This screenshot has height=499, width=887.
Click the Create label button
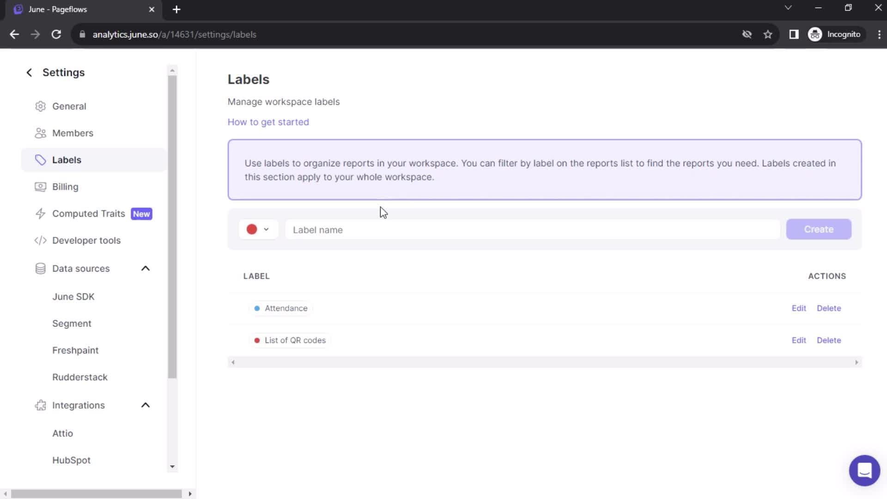tap(819, 229)
